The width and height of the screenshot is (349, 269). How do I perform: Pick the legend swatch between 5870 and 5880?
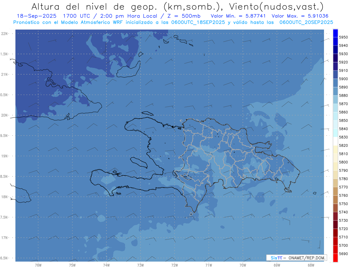(335, 100)
